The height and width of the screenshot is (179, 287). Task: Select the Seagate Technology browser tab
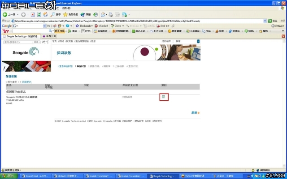pos(21,36)
